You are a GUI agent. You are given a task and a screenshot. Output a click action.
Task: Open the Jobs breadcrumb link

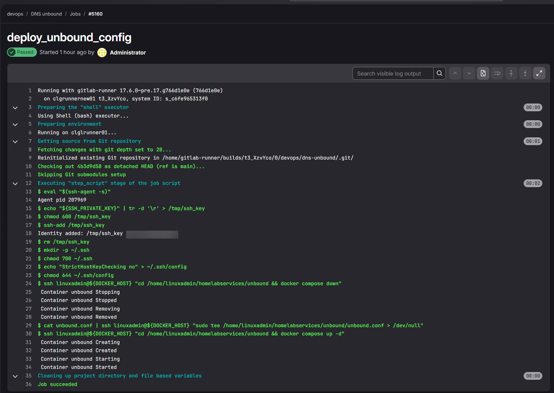pos(75,14)
